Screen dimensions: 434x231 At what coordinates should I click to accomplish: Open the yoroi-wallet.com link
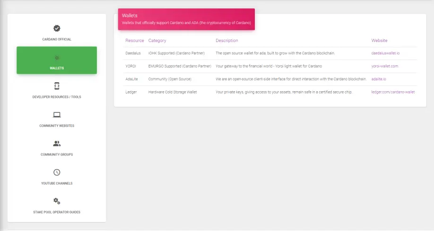385,66
